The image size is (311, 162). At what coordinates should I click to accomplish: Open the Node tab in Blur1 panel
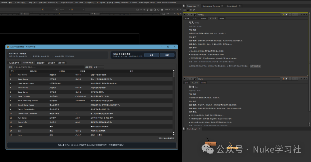(x=204, y=83)
